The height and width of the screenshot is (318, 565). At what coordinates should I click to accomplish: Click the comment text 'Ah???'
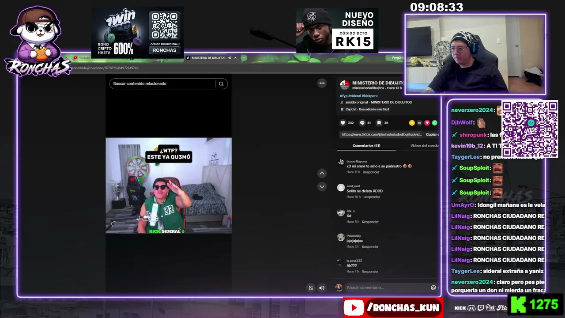point(351,266)
